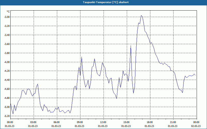The image size is (207, 129).
Task: Click the -4,40 y-axis label
Action: [7, 80]
